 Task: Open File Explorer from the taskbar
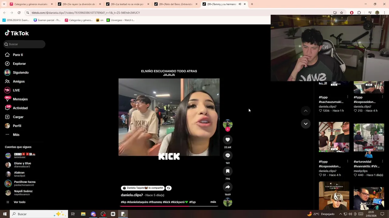click(x=83, y=214)
